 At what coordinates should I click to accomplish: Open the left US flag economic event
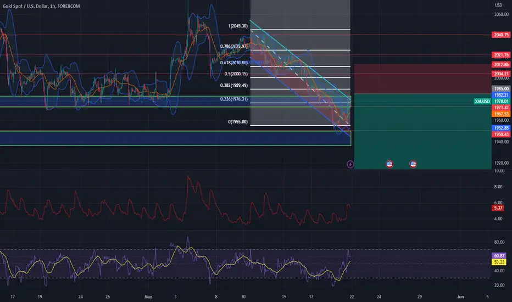click(389, 164)
